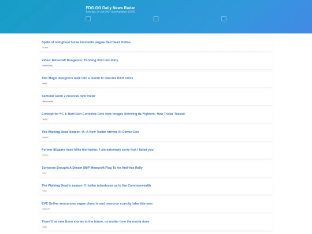Viewport: 312px width, 234px height.
Task: Click the middle square icon in the header
Action: (x=156, y=19)
